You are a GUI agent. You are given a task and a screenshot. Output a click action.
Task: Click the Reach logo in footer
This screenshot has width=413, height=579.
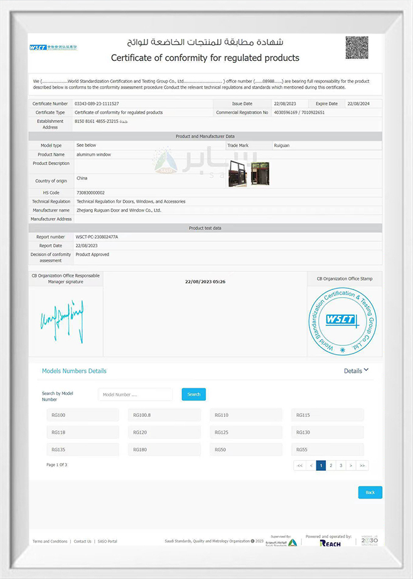pos(330,543)
